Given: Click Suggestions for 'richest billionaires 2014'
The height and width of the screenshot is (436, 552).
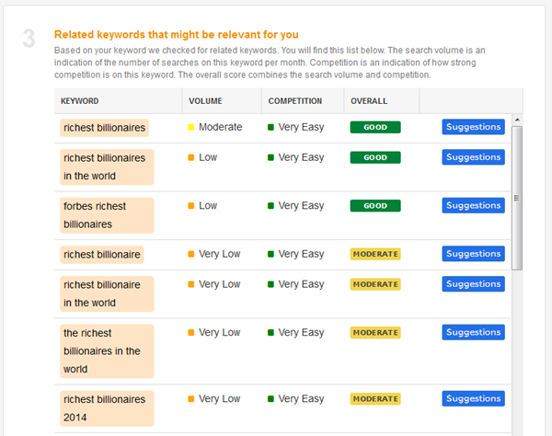Looking at the screenshot, I should [x=473, y=399].
